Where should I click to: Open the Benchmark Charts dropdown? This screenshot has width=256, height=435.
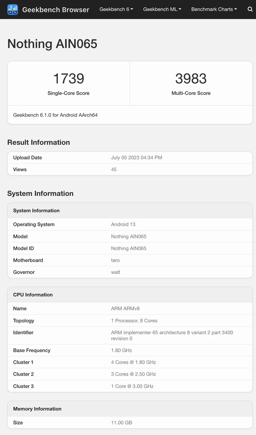point(214,9)
